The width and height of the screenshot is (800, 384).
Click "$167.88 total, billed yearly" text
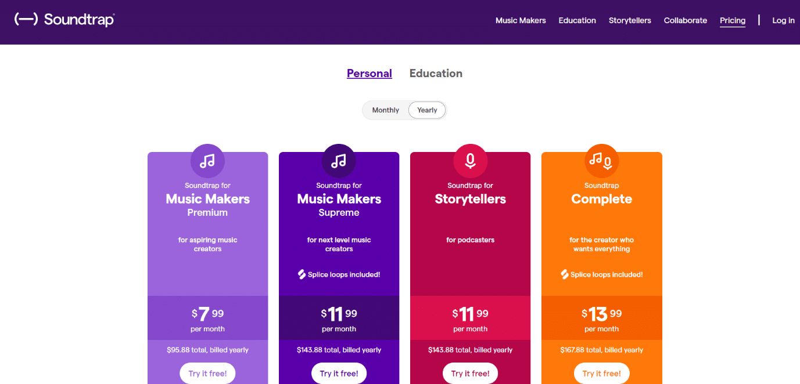click(601, 350)
